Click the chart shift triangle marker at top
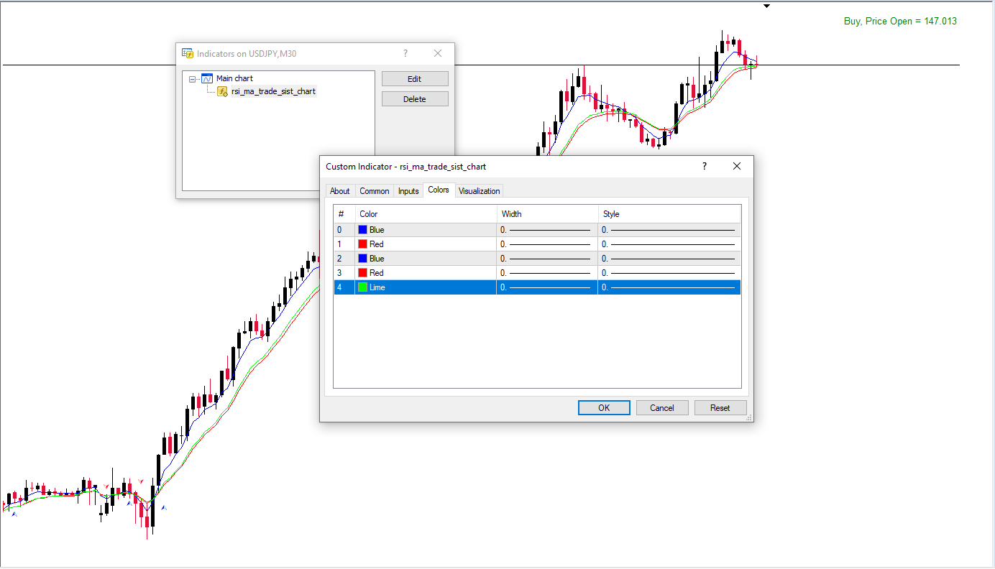995x569 pixels. [766, 6]
